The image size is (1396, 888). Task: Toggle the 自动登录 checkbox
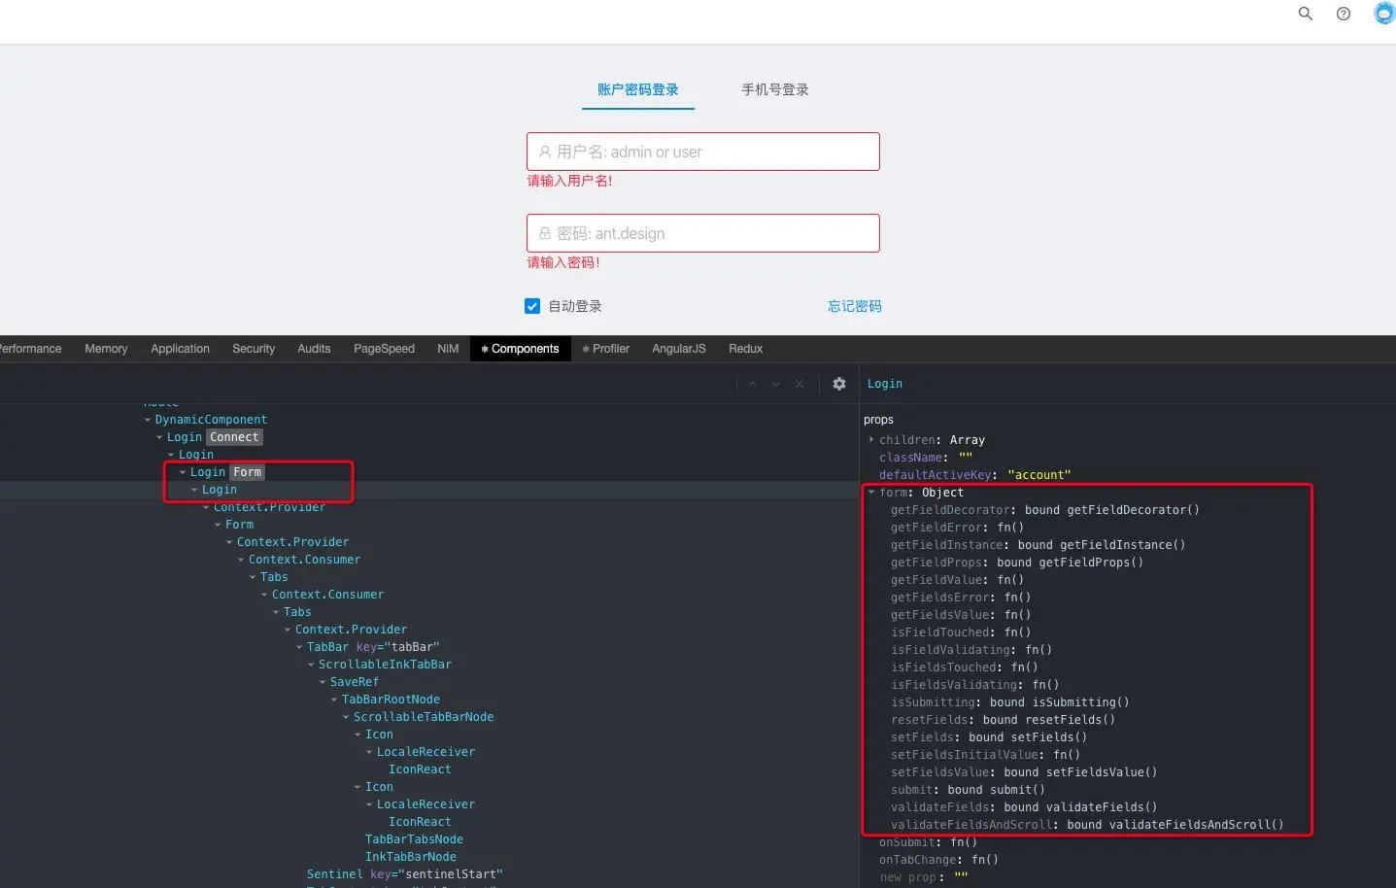click(x=532, y=306)
